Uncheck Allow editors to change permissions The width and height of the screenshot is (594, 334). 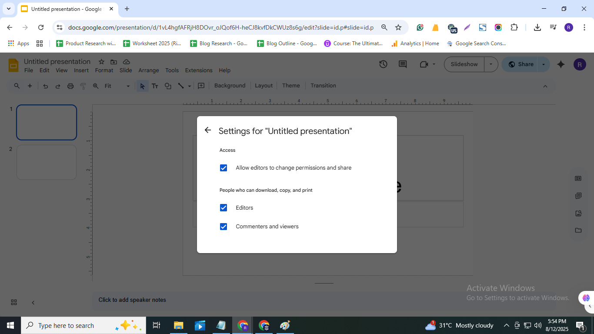(x=224, y=168)
